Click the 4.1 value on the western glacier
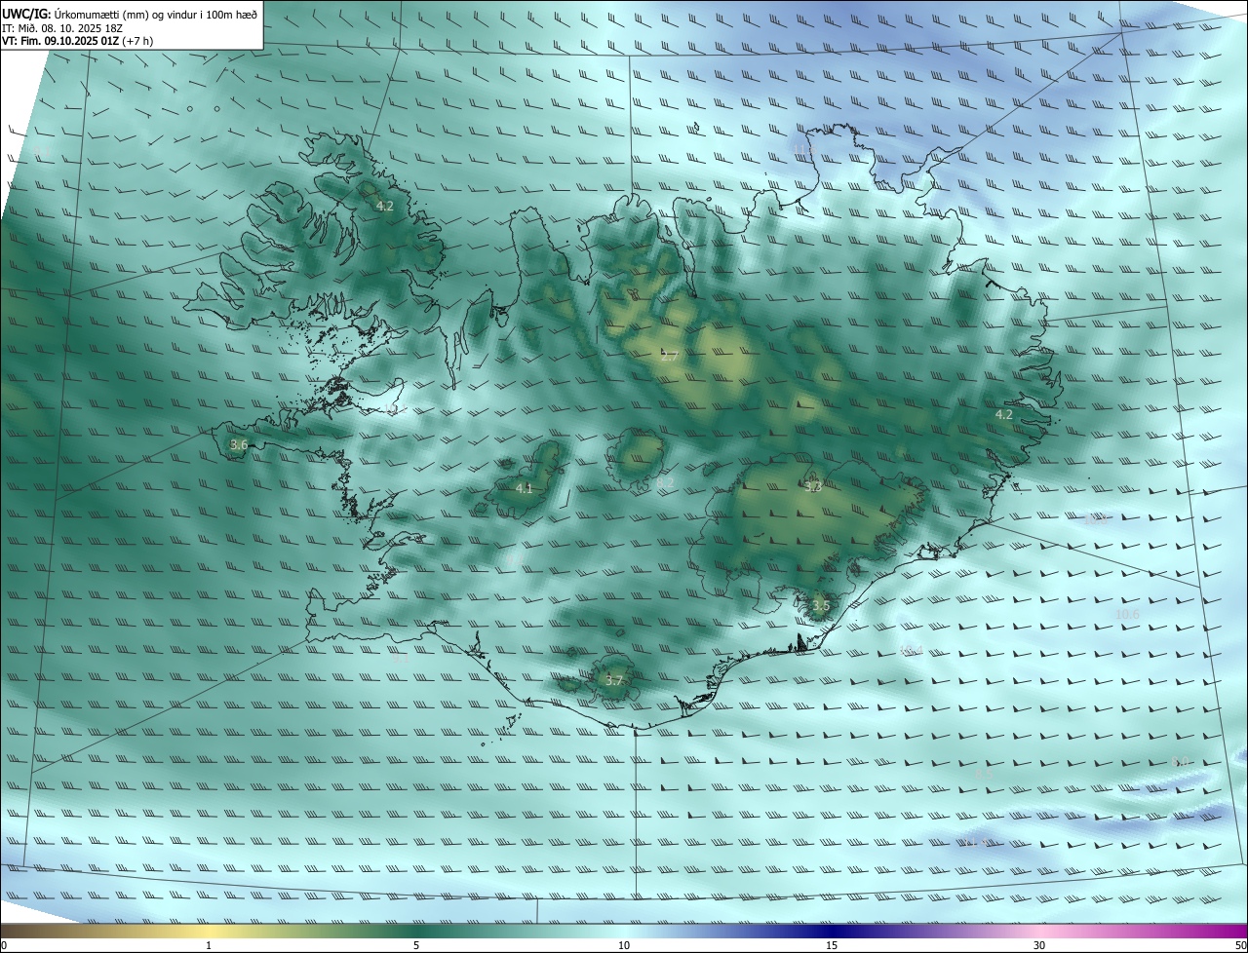 tap(525, 488)
